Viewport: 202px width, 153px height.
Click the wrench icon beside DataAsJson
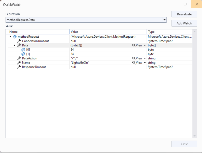coord(19,58)
